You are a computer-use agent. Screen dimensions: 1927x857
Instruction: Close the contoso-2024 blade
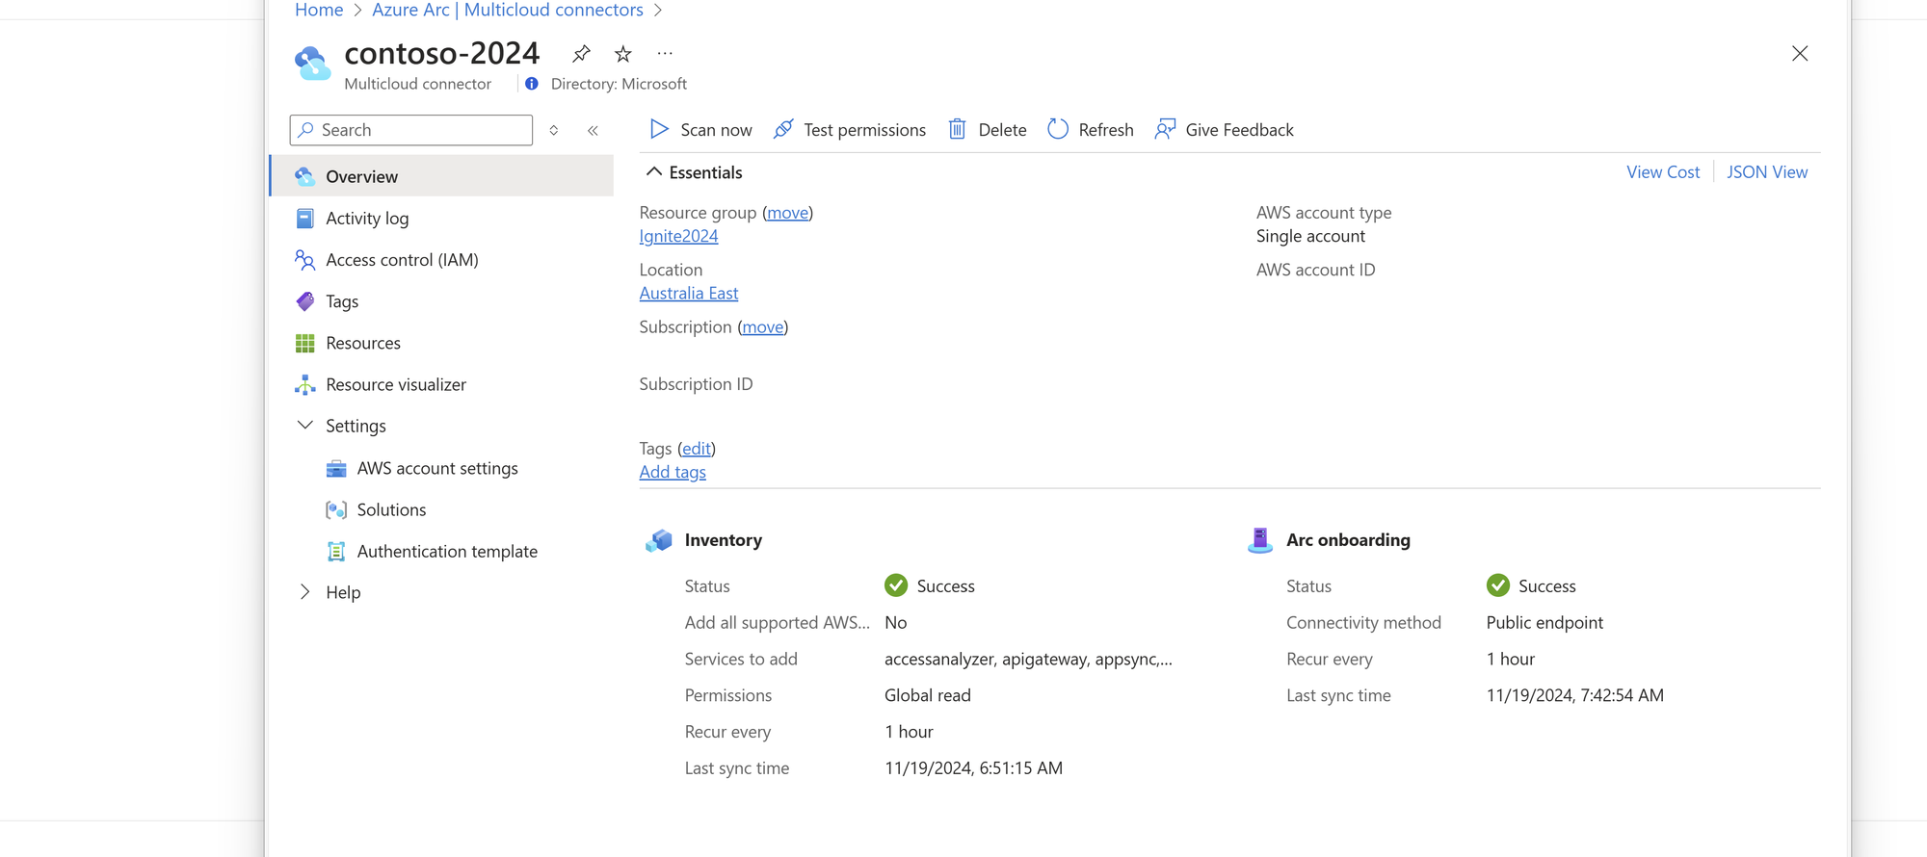1800,54
